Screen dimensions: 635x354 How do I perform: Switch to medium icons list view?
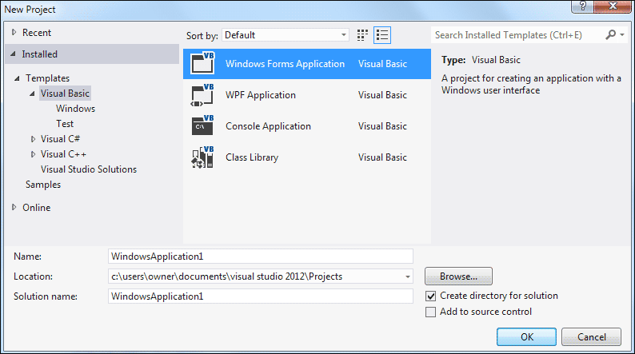coord(381,35)
